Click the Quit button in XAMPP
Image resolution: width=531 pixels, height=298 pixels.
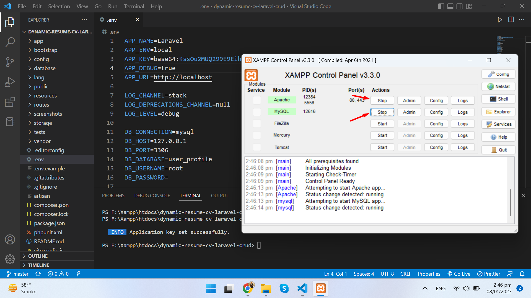(498, 150)
